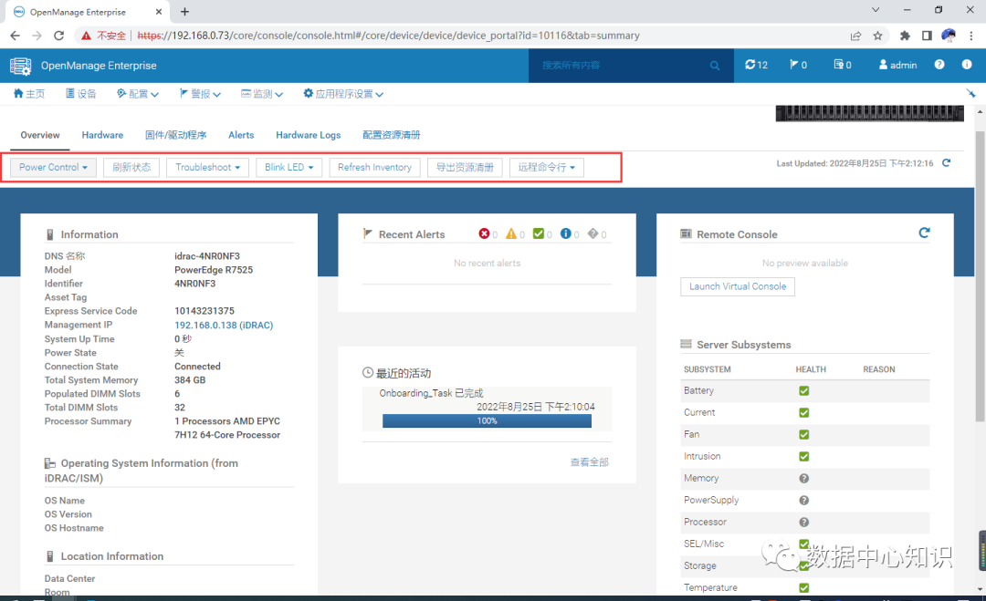Open browser extensions puzzle icon
This screenshot has height=601, width=986.
(x=905, y=36)
